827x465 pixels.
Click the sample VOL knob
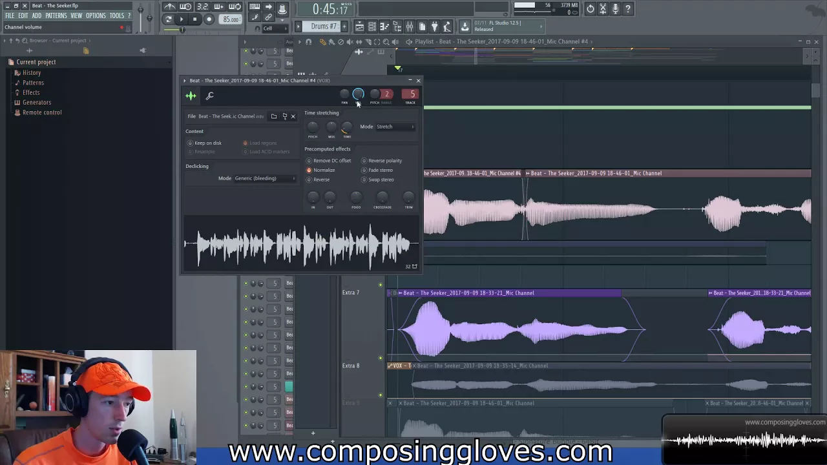click(x=358, y=94)
